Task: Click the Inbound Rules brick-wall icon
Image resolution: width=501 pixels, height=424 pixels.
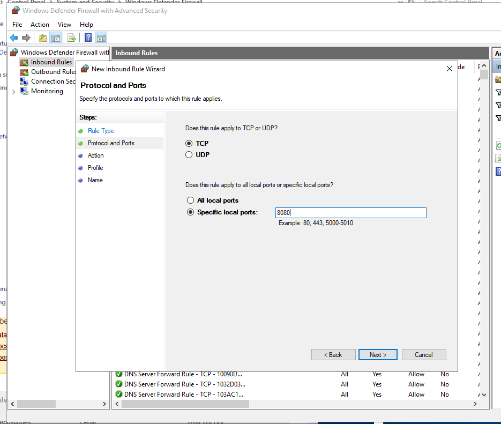Action: pyautogui.click(x=24, y=62)
